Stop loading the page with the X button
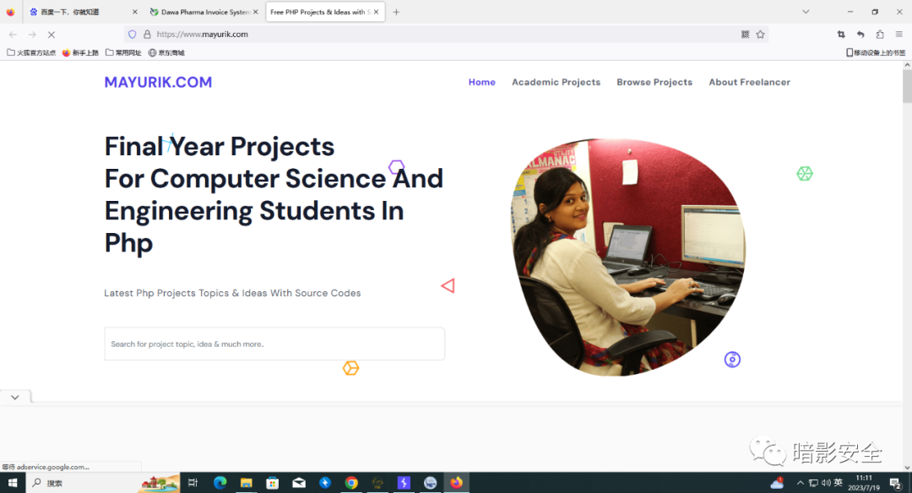 [52, 35]
